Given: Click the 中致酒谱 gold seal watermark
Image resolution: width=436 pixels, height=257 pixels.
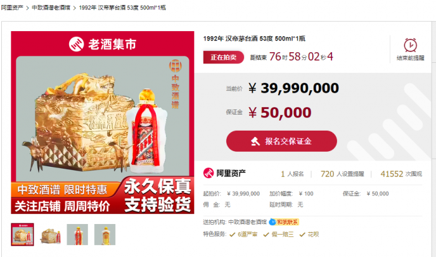Looking at the screenshot, I should coord(175,84).
